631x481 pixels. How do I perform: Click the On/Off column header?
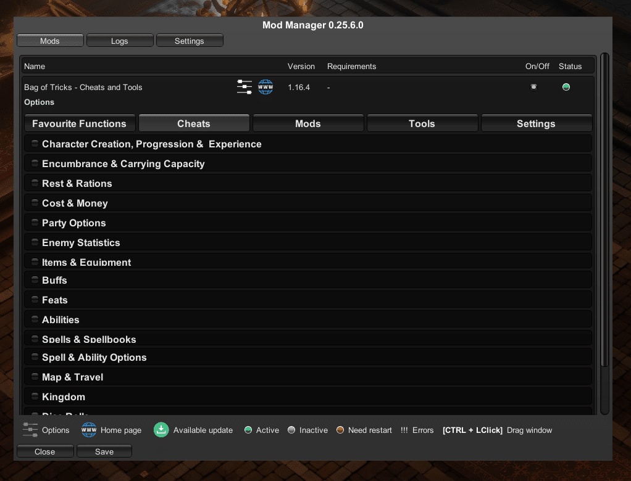coord(537,67)
